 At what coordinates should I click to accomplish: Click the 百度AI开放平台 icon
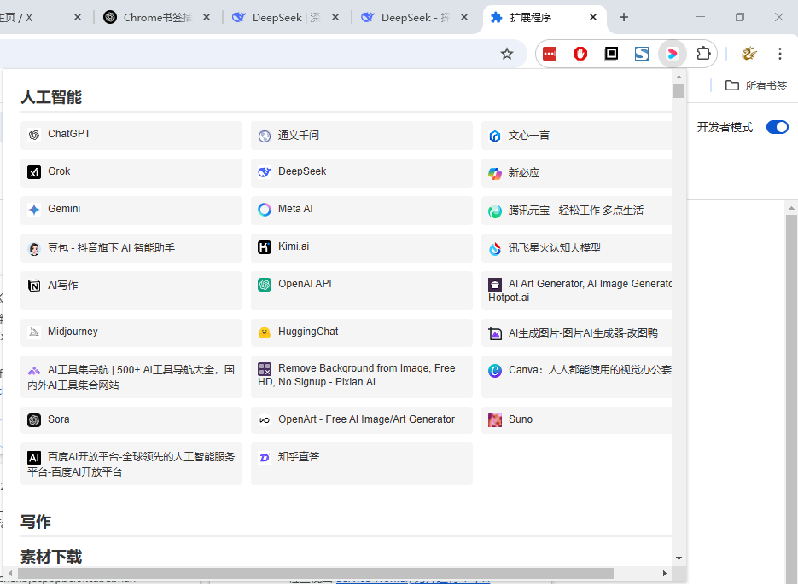tap(34, 458)
